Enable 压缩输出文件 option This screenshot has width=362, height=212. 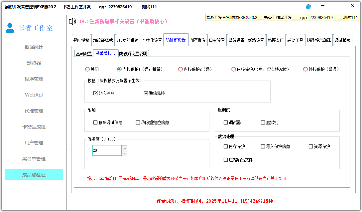225,160
